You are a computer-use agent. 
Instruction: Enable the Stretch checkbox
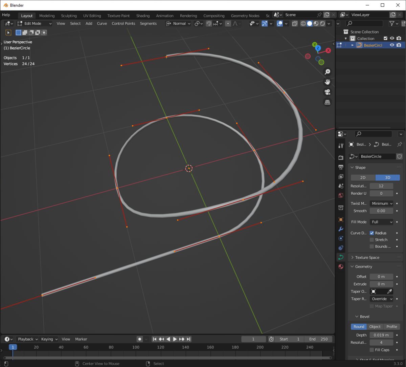(x=372, y=240)
